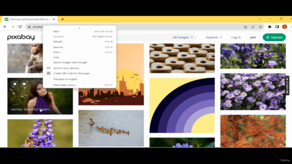
Task: Open the All images dropdown
Action: click(x=183, y=37)
